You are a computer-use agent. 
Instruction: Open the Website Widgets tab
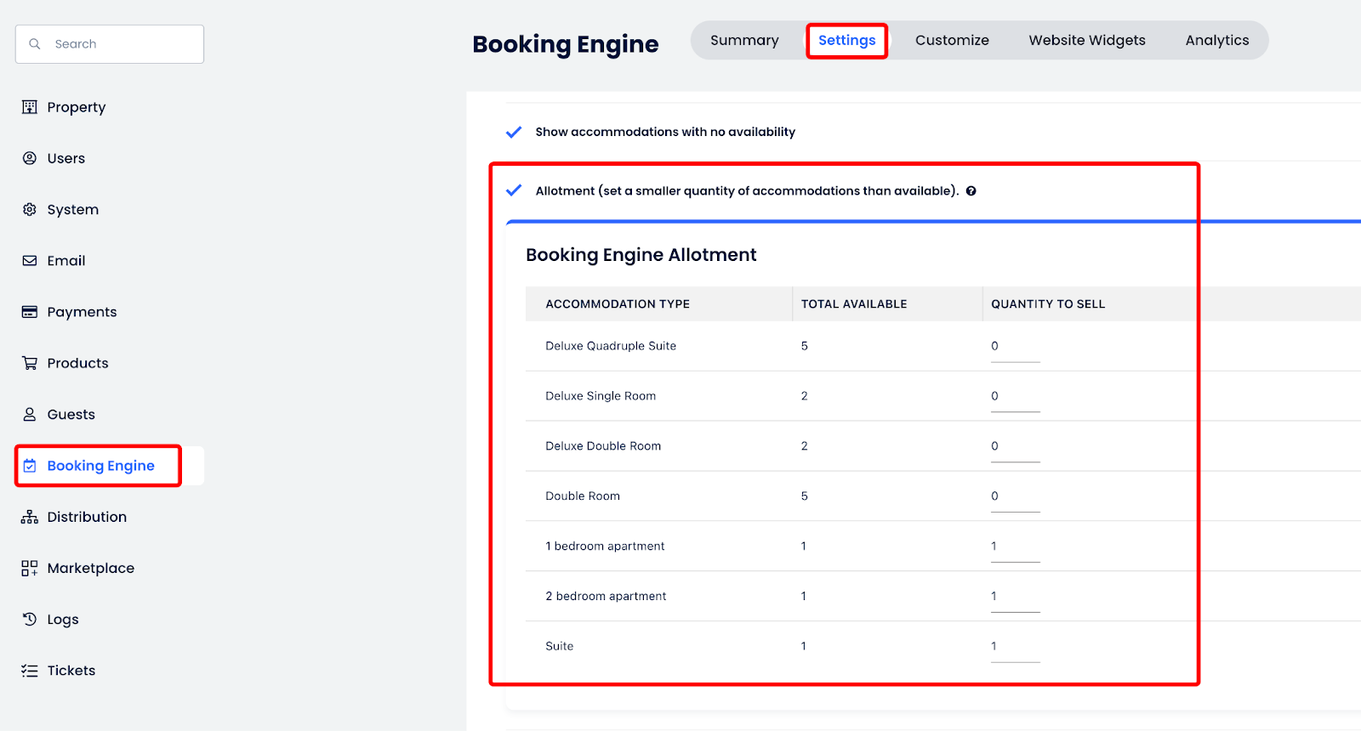coord(1086,40)
